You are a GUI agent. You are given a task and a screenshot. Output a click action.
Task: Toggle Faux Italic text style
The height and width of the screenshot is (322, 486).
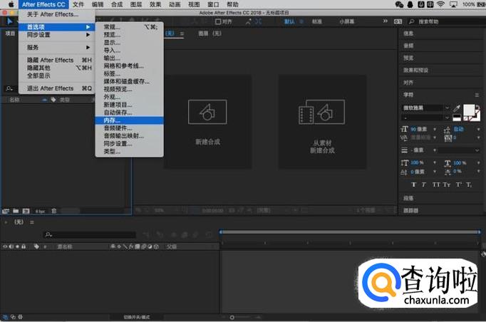tap(424, 185)
